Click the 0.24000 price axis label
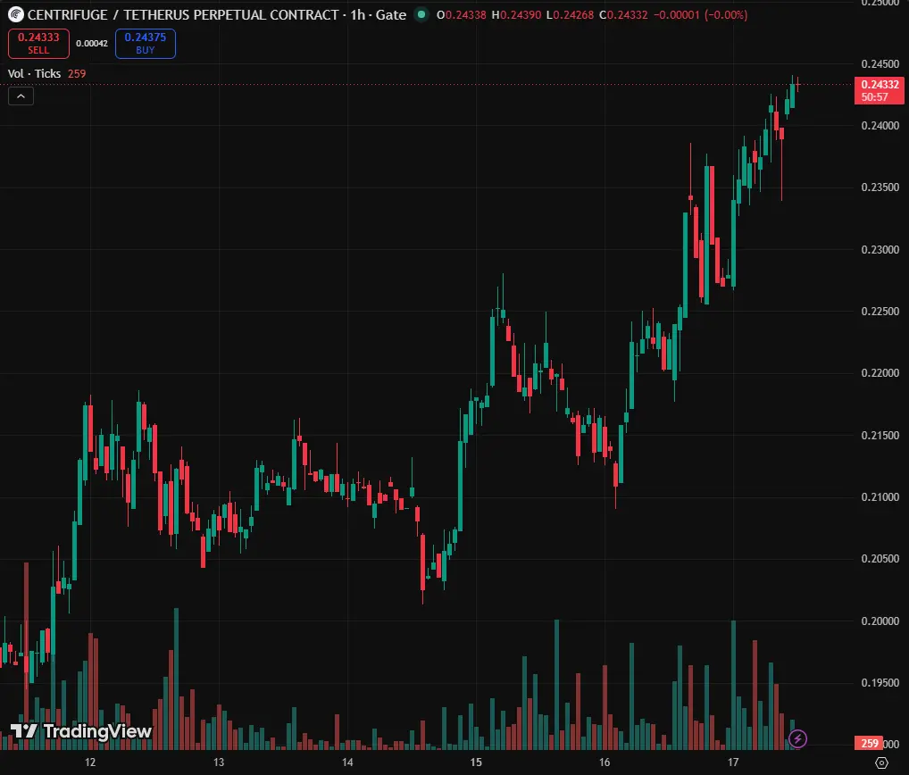 [x=880, y=125]
